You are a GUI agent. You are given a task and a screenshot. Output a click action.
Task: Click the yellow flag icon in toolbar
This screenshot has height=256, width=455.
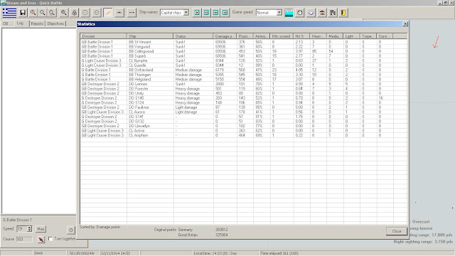pos(343,13)
